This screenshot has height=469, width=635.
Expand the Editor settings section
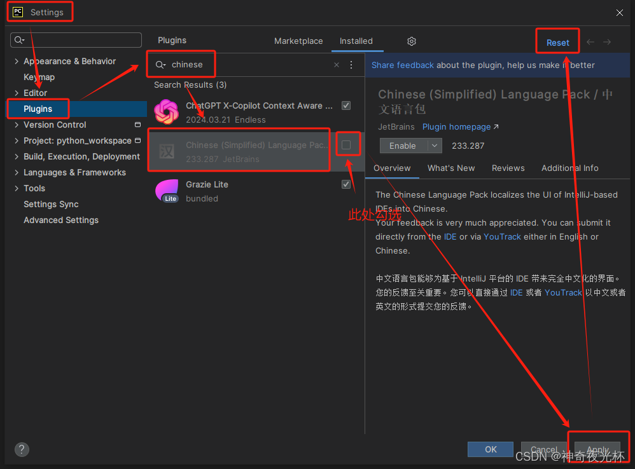pyautogui.click(x=17, y=93)
